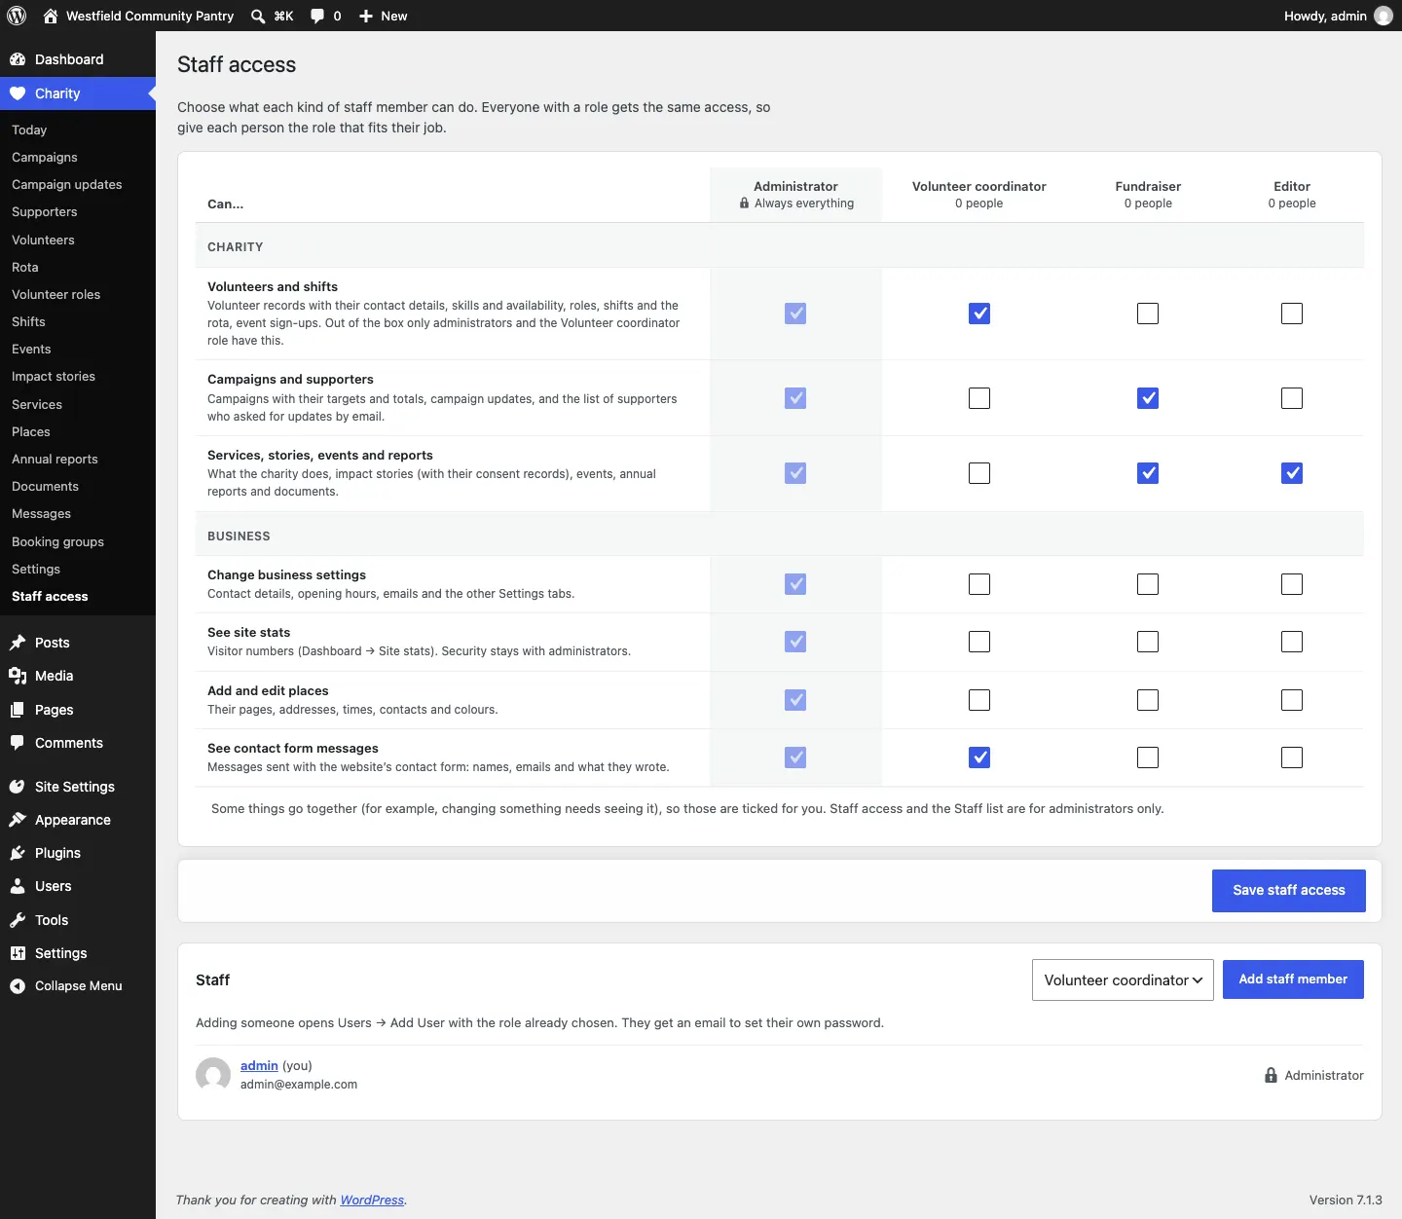Uncheck Services, stories, events for Editor
The width and height of the screenshot is (1402, 1219).
click(x=1292, y=473)
